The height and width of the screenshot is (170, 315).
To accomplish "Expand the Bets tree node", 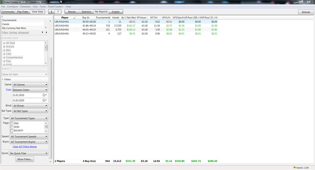I will coord(4,51).
